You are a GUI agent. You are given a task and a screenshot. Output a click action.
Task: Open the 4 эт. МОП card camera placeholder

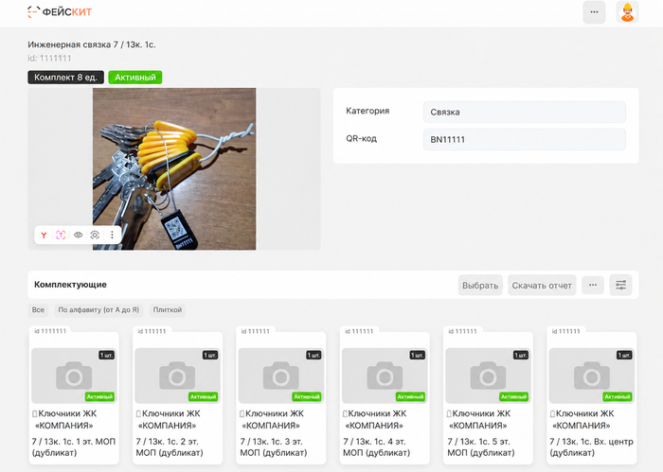[x=385, y=376]
